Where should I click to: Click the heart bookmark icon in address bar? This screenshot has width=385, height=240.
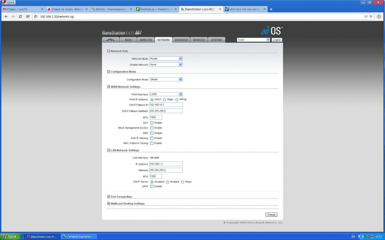[x=371, y=17]
